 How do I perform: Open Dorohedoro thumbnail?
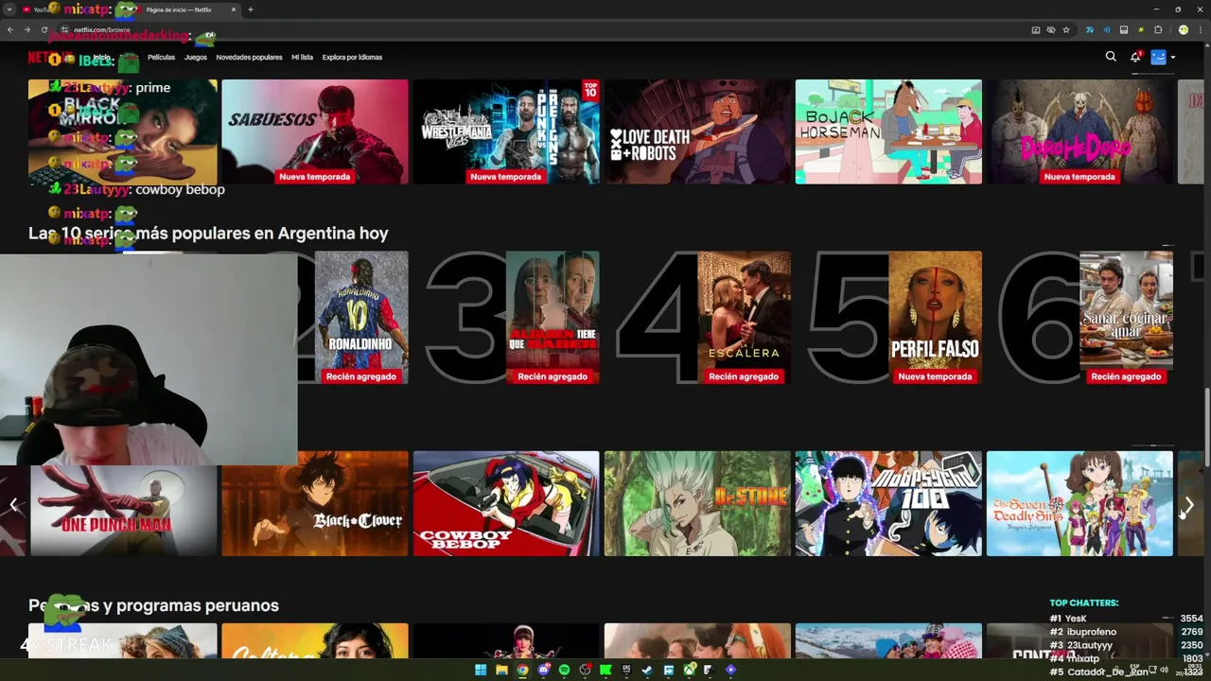(1079, 131)
